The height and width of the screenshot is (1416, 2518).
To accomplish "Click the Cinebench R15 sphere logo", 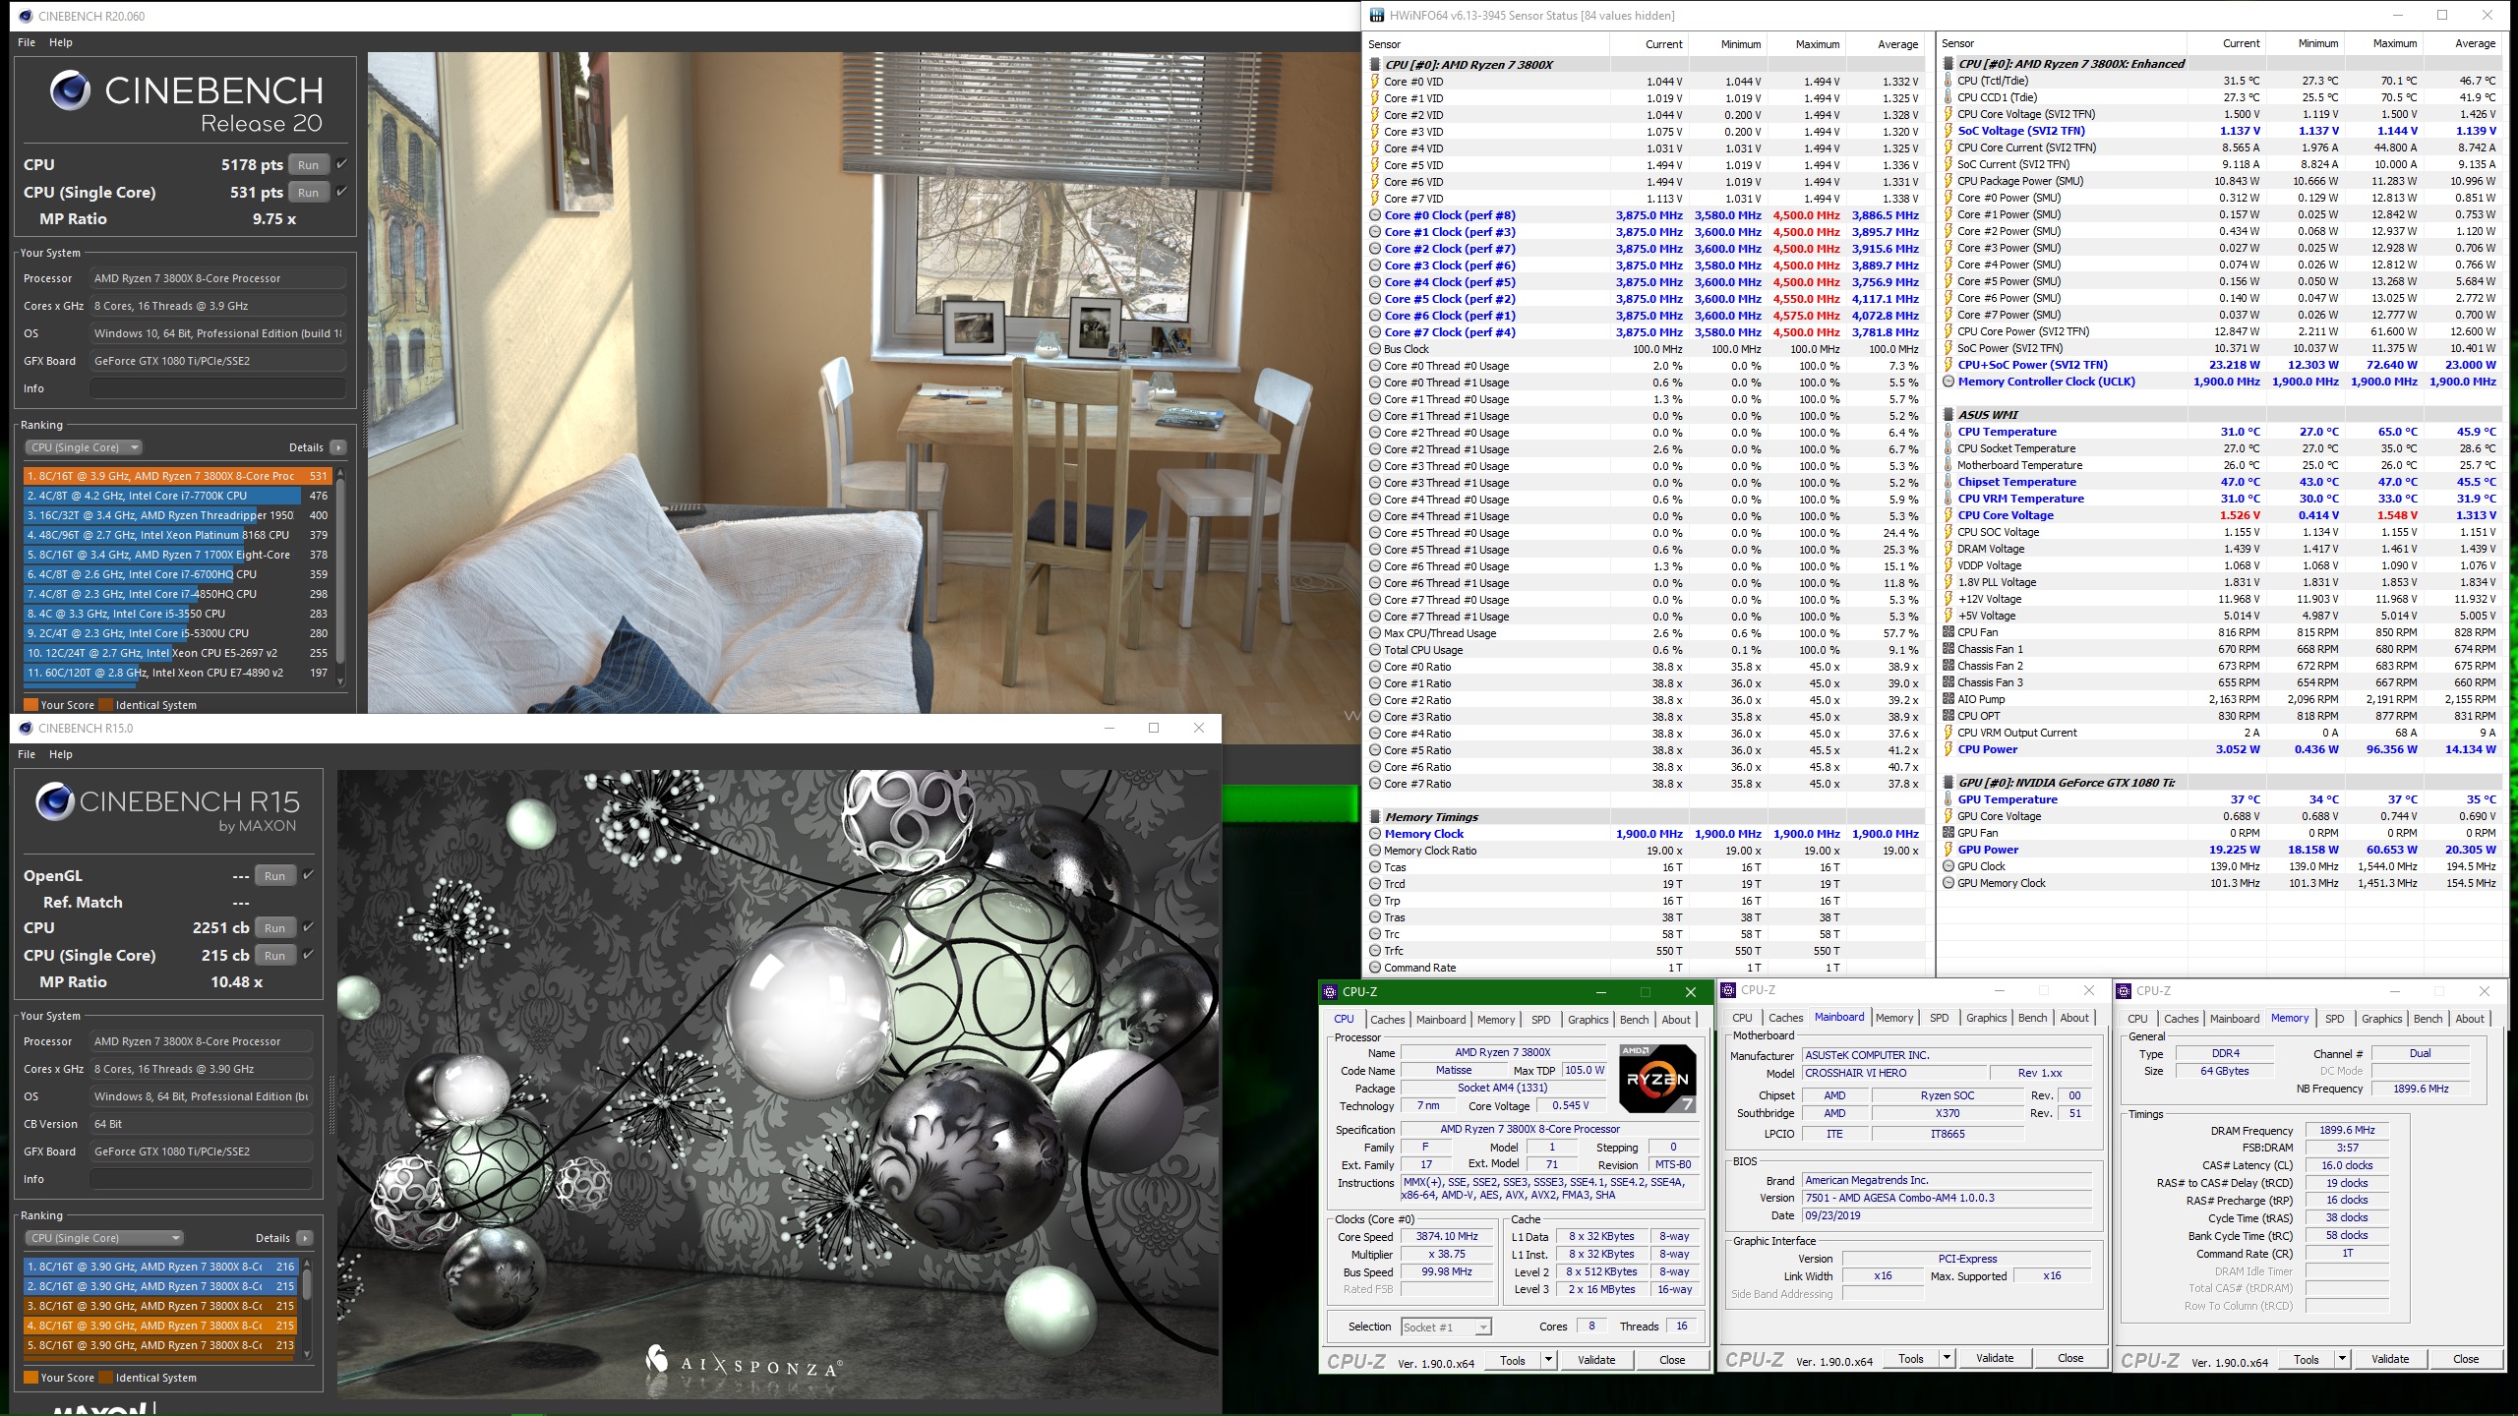I will pos(55,801).
